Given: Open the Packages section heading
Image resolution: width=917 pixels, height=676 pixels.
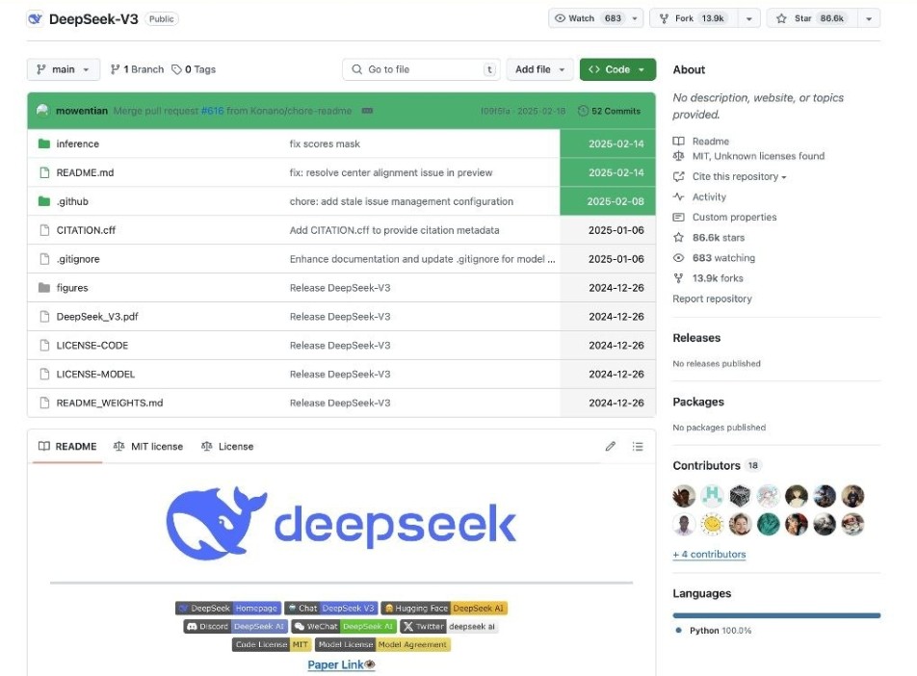Looking at the screenshot, I should [x=698, y=402].
